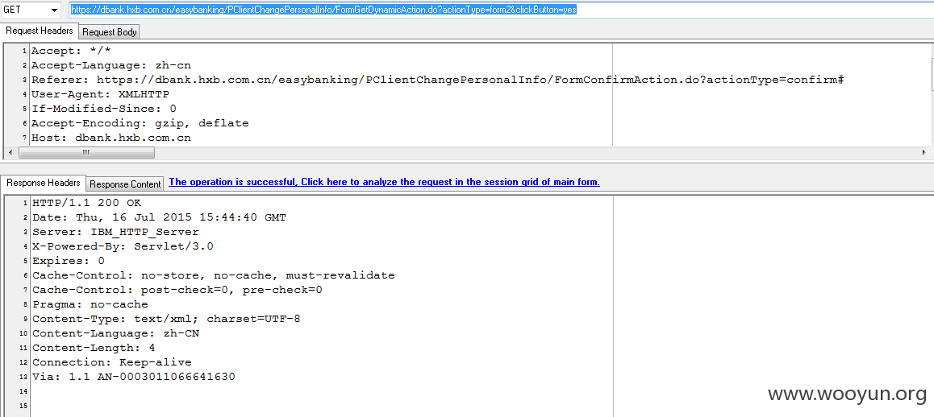Select the 'Accept-Language: zh-cn' header line
The image size is (934, 417).
click(x=110, y=65)
